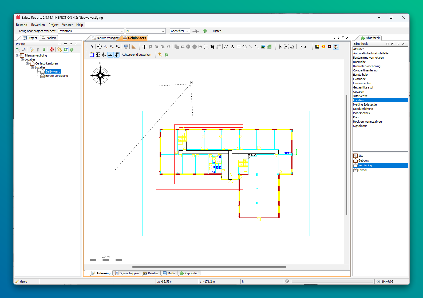423x298 pixels.
Task: Open the Geen filter dropdown
Action: pos(180,31)
